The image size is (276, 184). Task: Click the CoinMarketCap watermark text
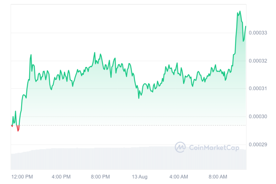click(x=214, y=148)
